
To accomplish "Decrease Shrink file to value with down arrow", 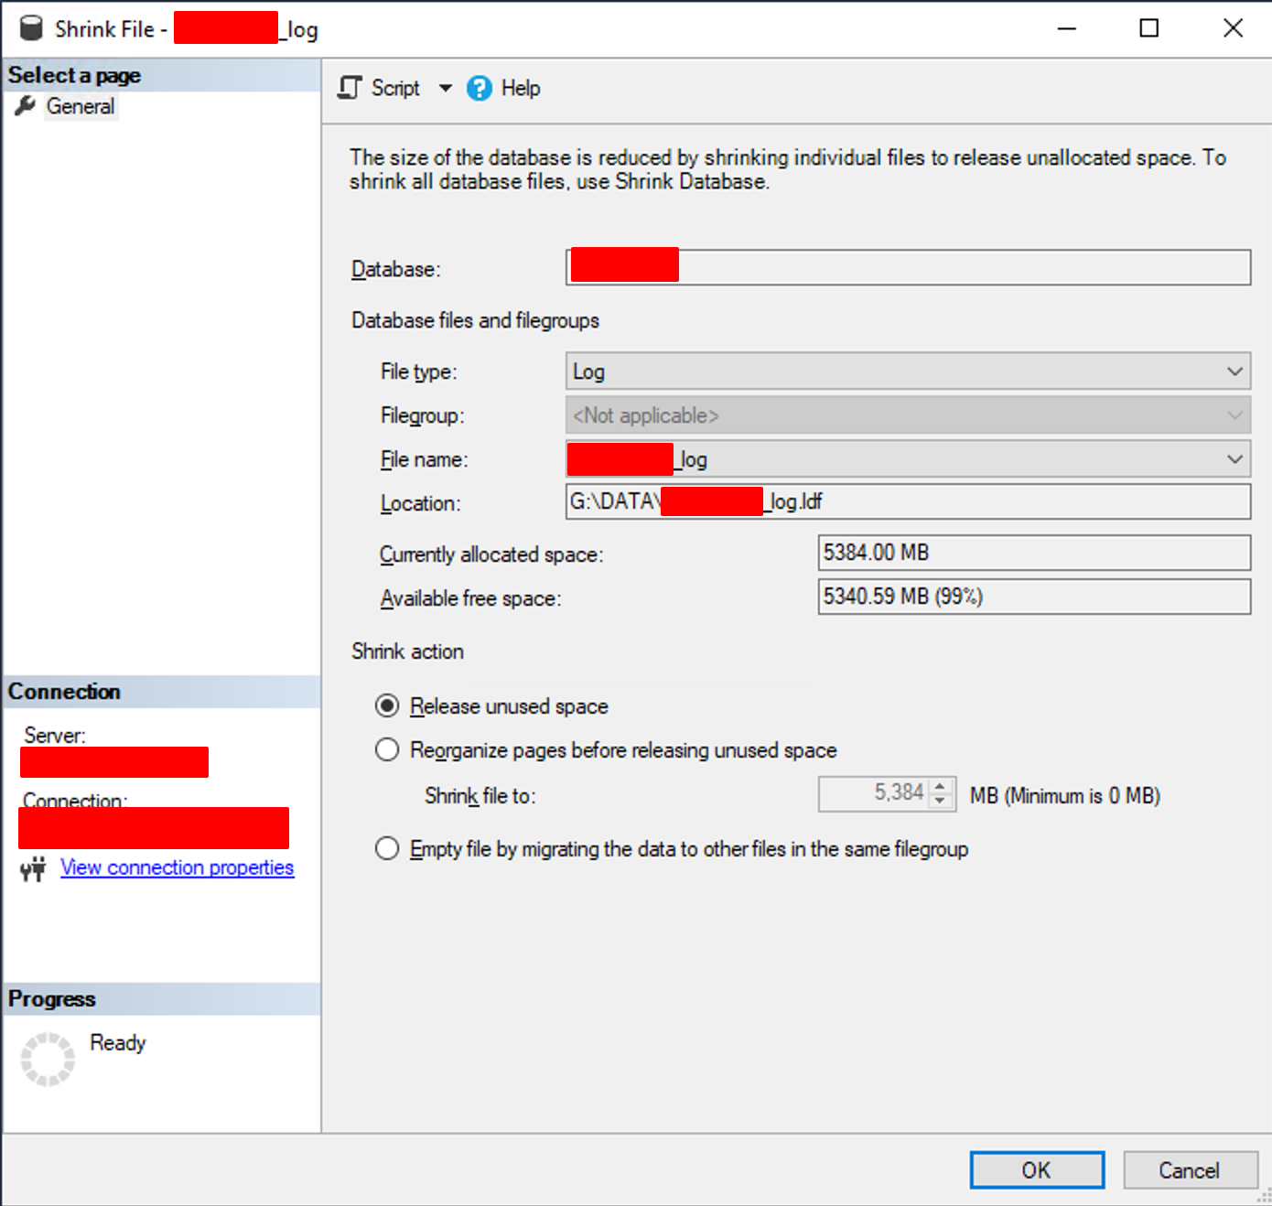I will 940,802.
